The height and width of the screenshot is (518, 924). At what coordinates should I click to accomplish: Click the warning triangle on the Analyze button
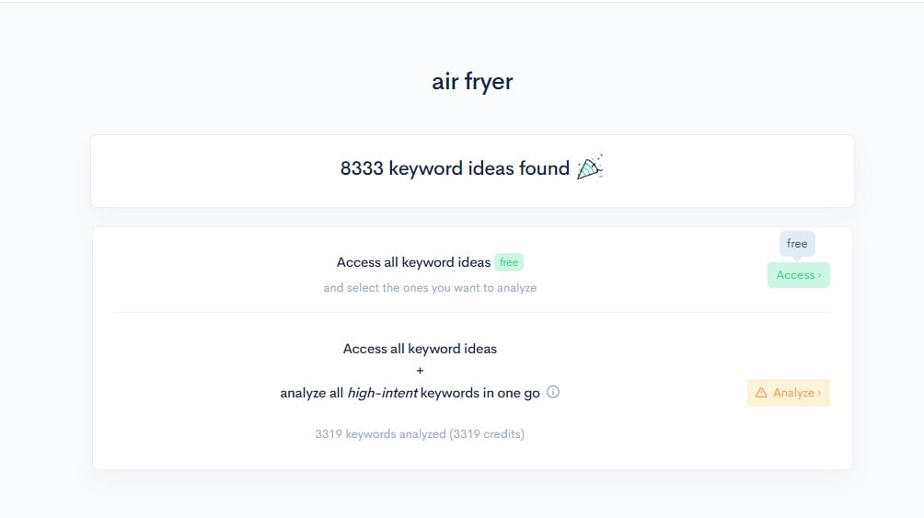point(761,393)
